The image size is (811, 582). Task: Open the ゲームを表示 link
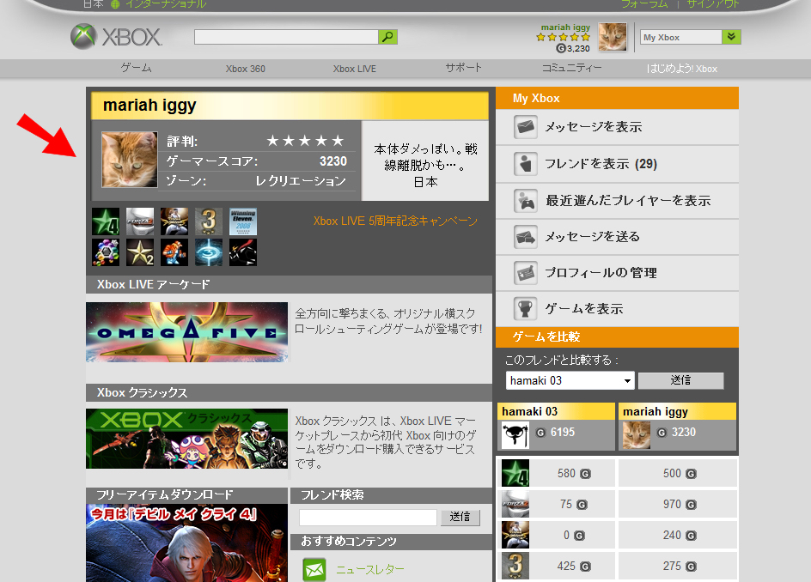click(x=584, y=309)
